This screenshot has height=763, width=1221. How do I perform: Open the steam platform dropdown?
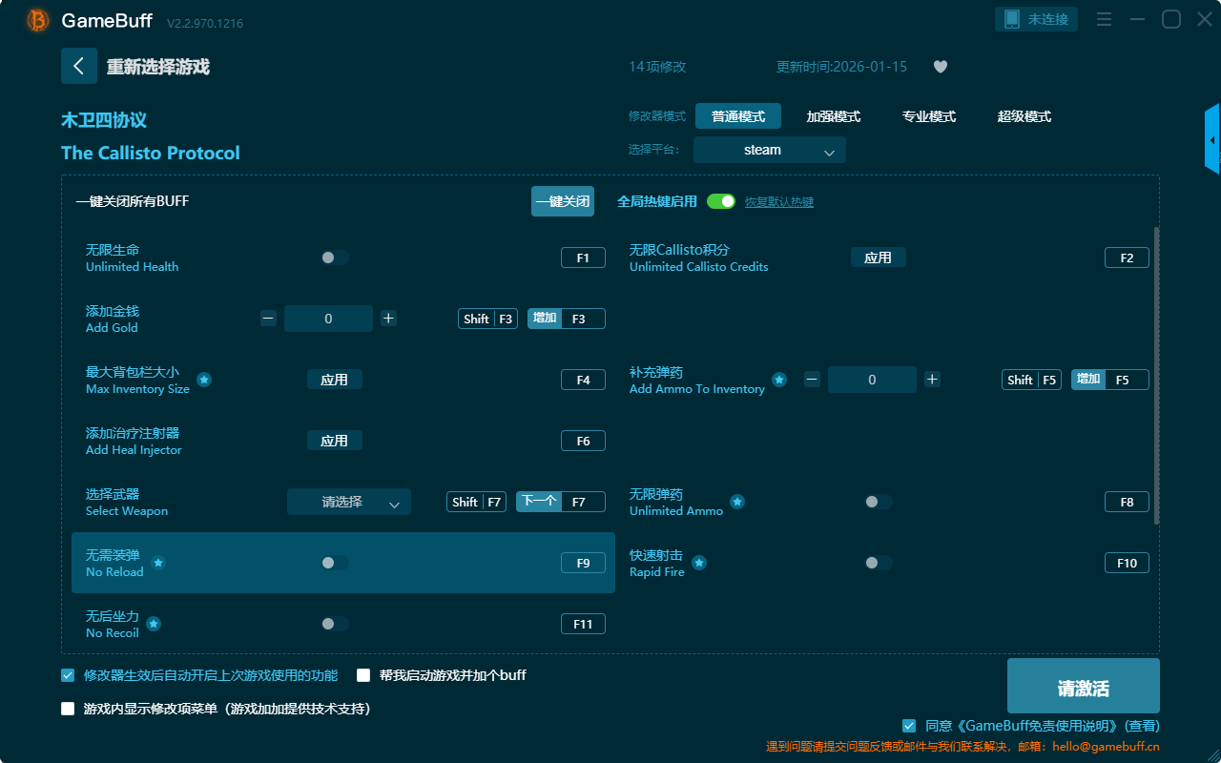pos(770,150)
